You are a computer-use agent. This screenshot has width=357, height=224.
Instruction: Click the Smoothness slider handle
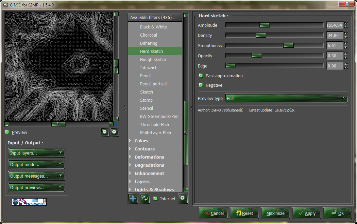[x=288, y=45]
